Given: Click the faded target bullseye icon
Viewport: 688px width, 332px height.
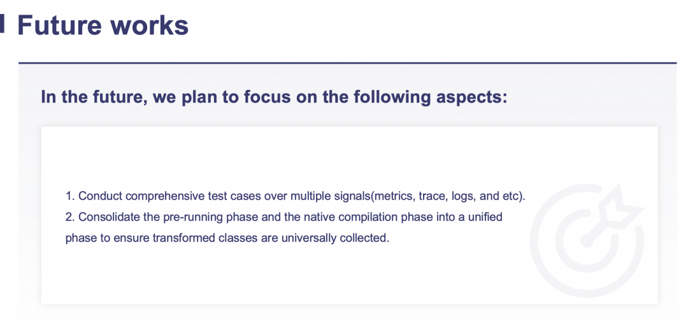Looking at the screenshot, I should pos(587,241).
